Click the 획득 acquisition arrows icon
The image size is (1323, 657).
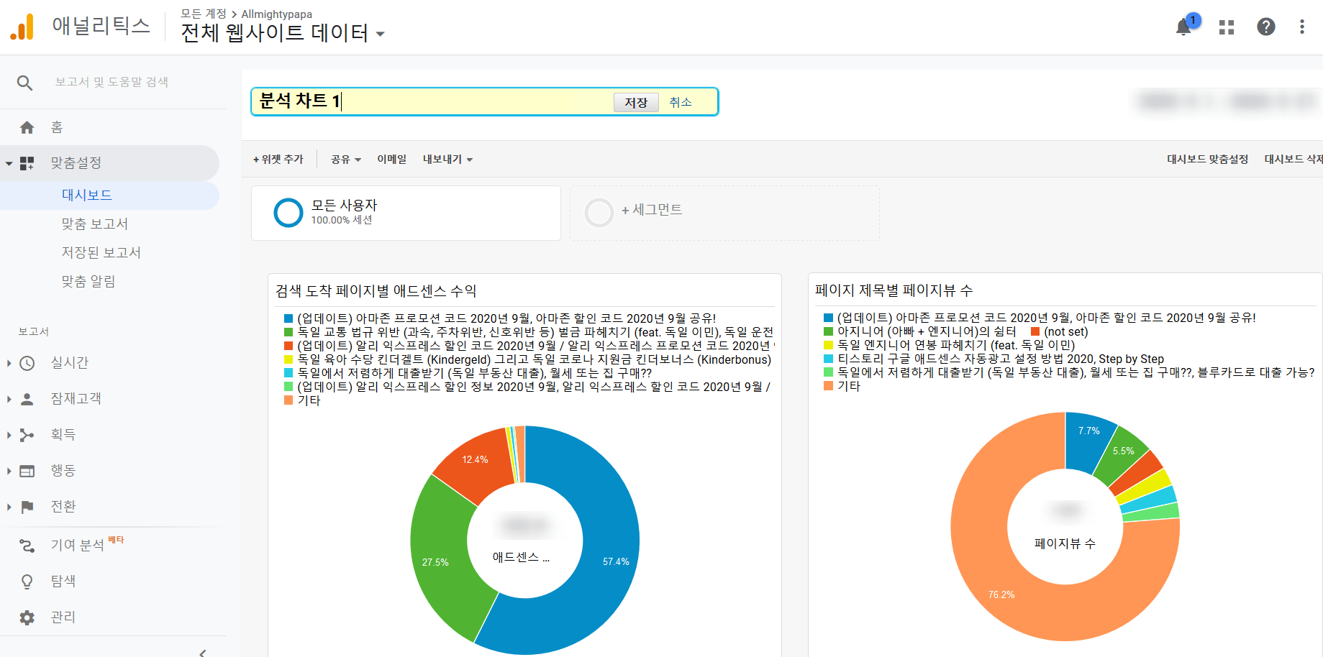point(27,435)
